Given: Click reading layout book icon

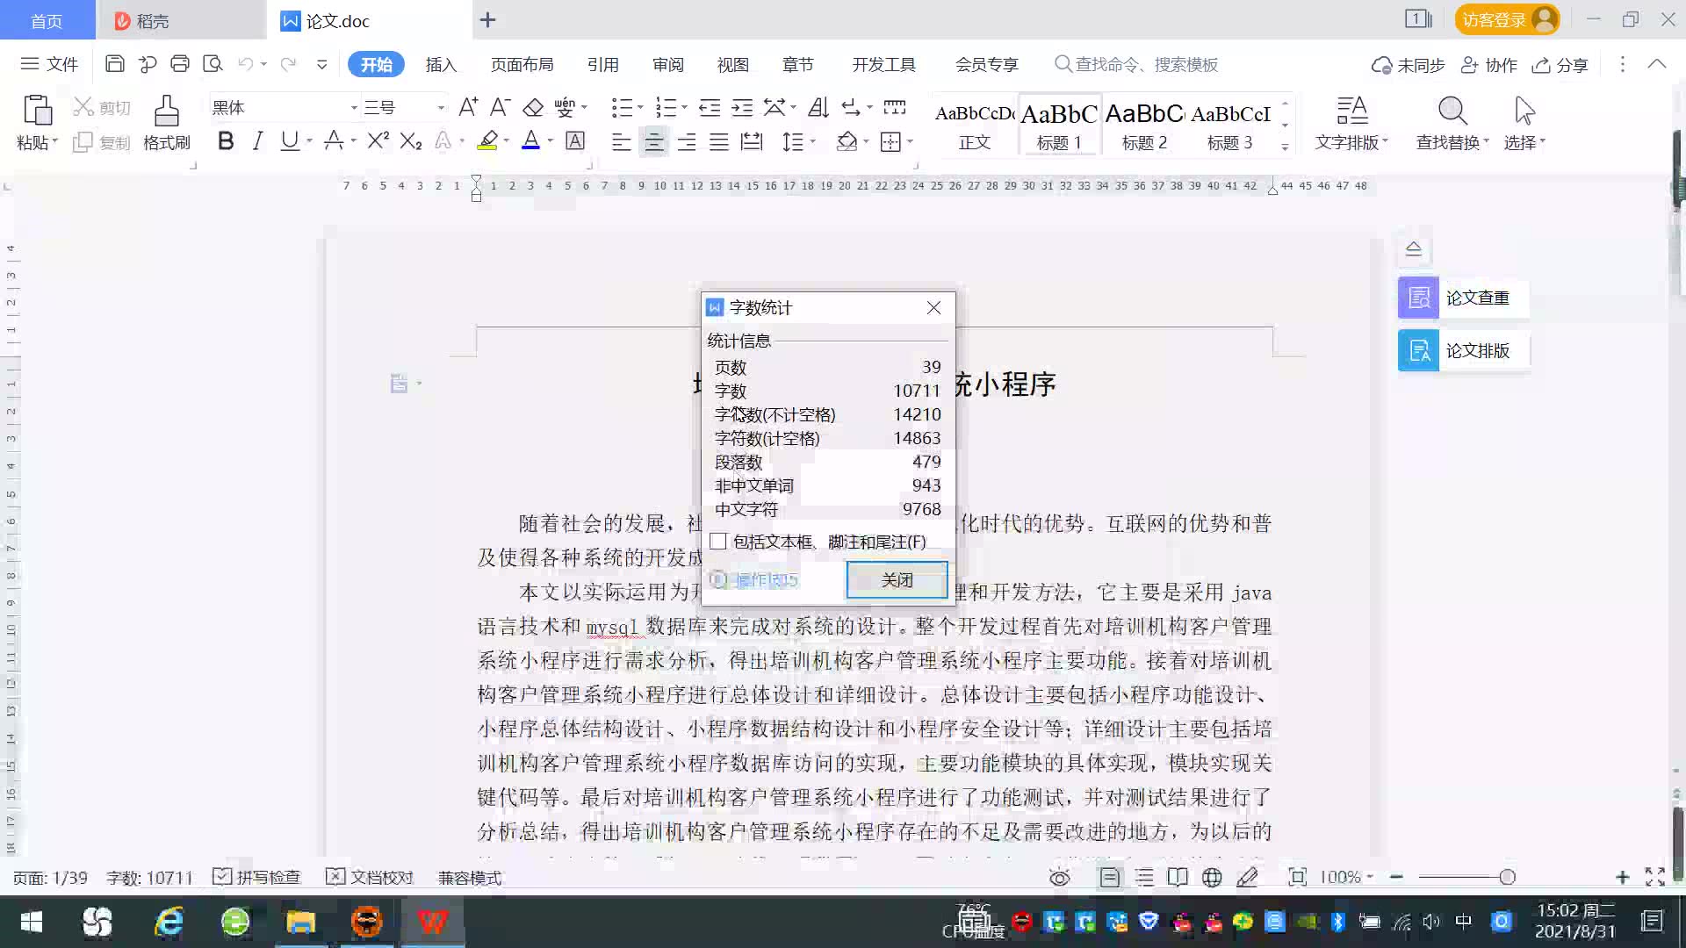Looking at the screenshot, I should click(1178, 877).
